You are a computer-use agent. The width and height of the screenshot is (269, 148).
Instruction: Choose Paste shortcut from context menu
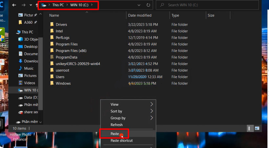(121, 140)
